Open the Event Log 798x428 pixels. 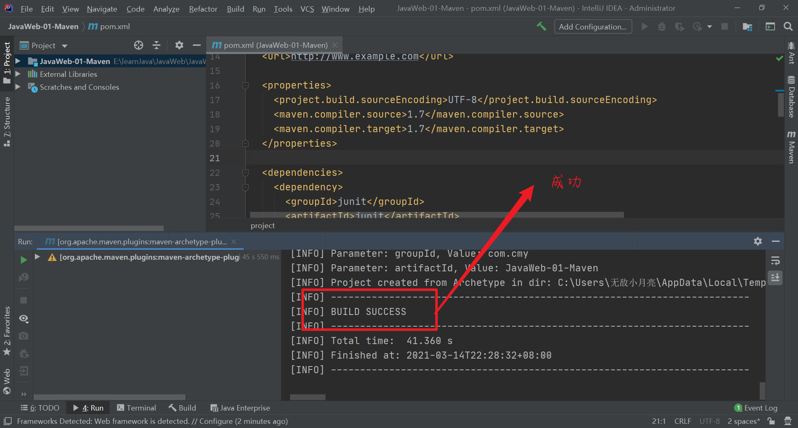(756, 408)
